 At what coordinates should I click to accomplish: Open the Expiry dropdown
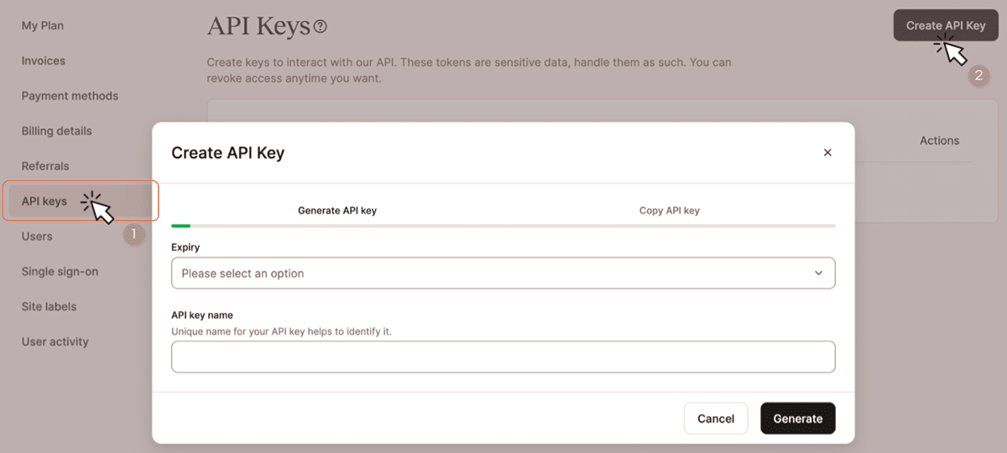503,273
